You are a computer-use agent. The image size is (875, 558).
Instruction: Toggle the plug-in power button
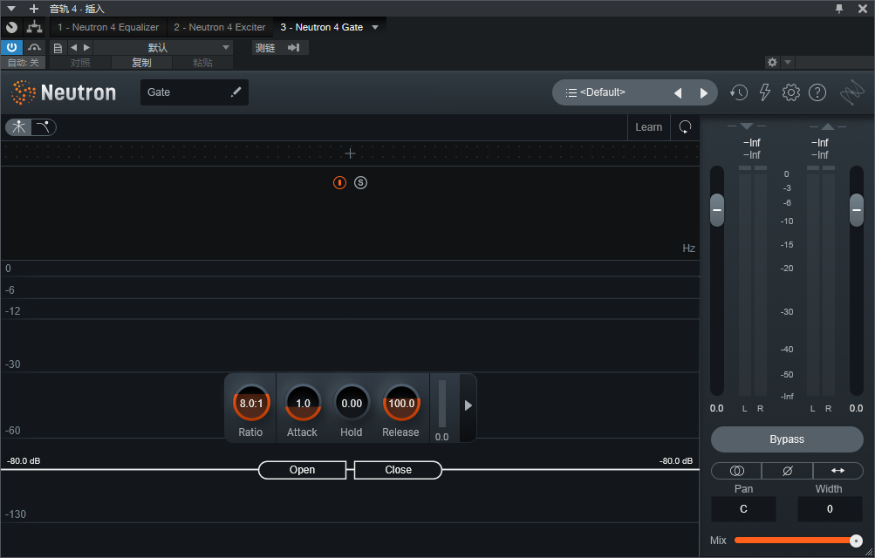(x=11, y=47)
